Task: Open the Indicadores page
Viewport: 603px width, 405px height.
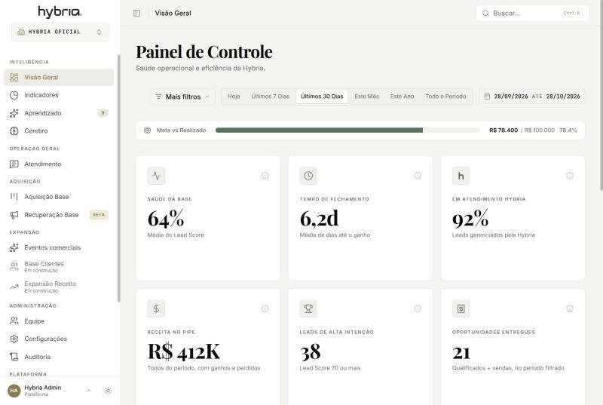Action: pos(59,95)
